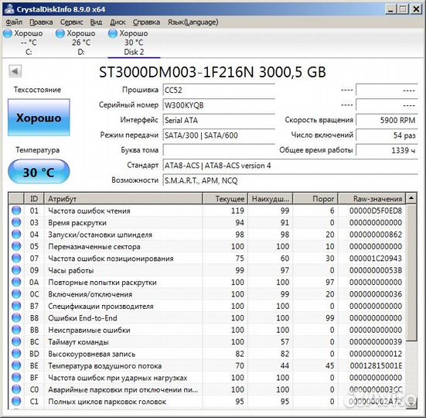Select the D: drive health orb

click(60, 33)
